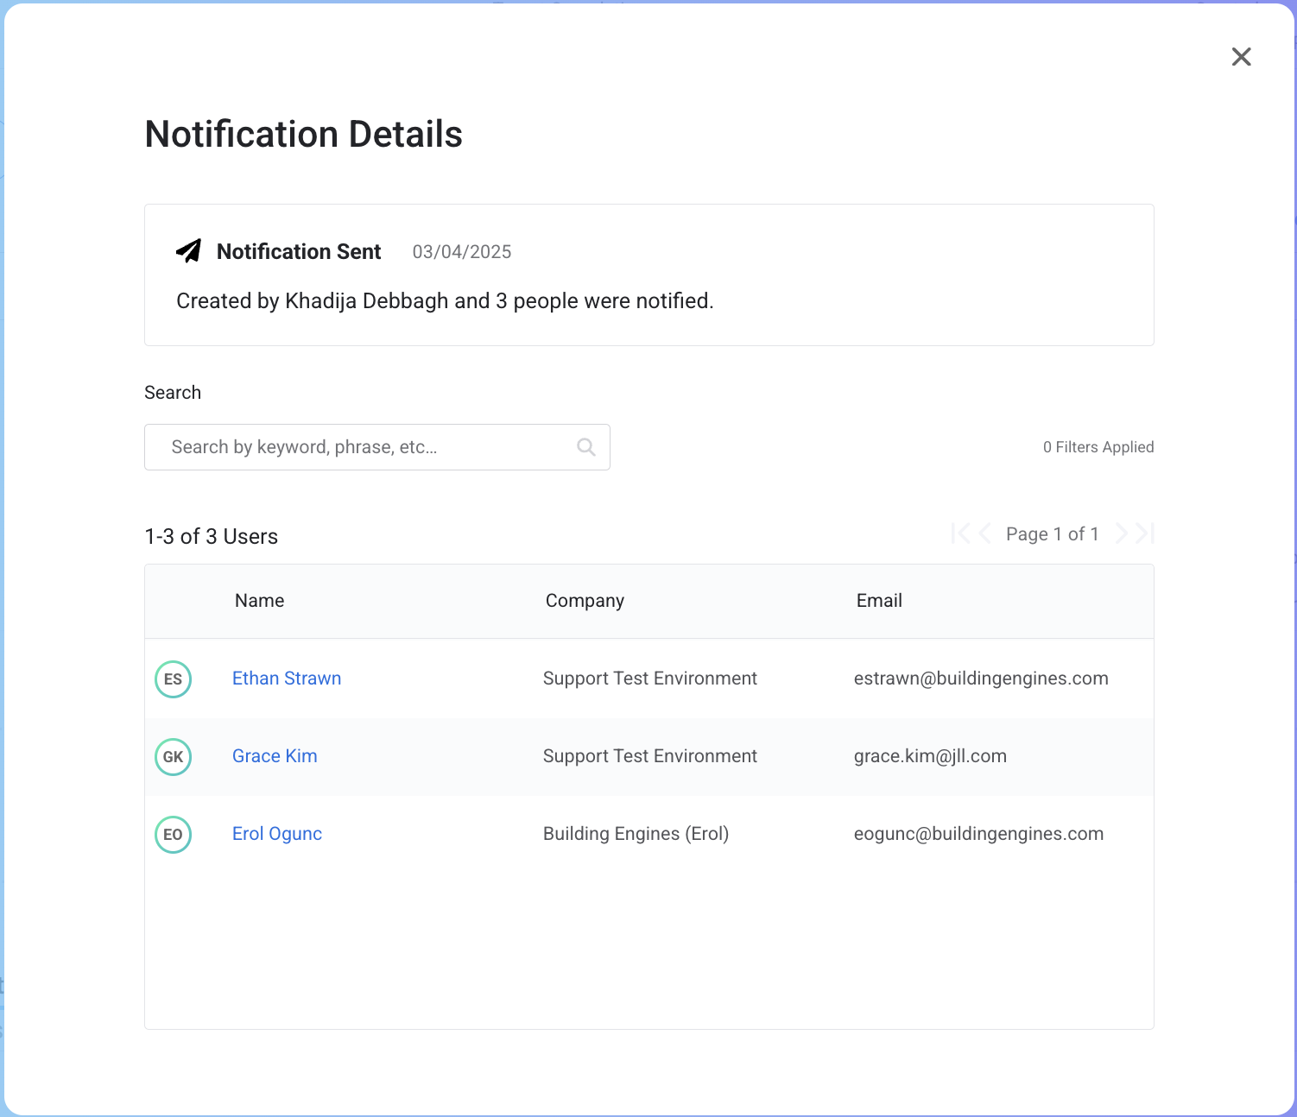Go to previous page of users
The image size is (1297, 1117).
(x=985, y=533)
